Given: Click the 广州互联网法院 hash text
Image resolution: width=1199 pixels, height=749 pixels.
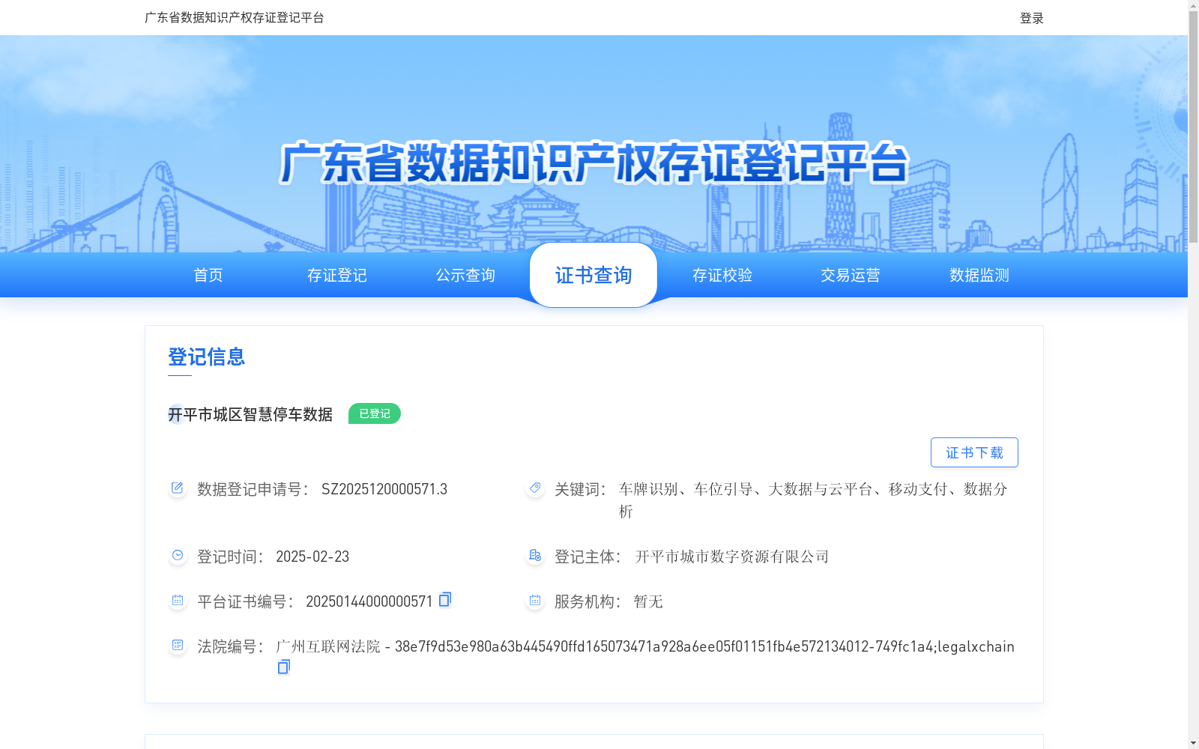Looking at the screenshot, I should click(x=645, y=646).
